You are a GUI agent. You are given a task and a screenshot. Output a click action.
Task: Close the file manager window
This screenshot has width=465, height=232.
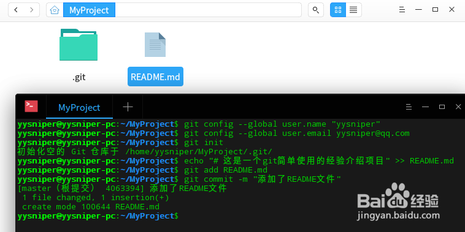(452, 10)
